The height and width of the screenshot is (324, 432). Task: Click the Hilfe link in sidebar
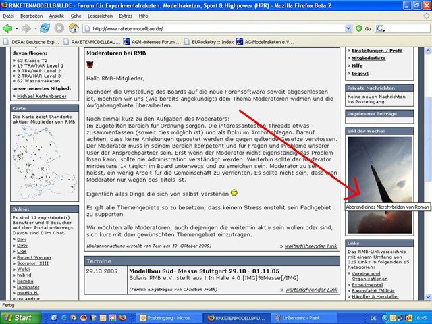[357, 65]
